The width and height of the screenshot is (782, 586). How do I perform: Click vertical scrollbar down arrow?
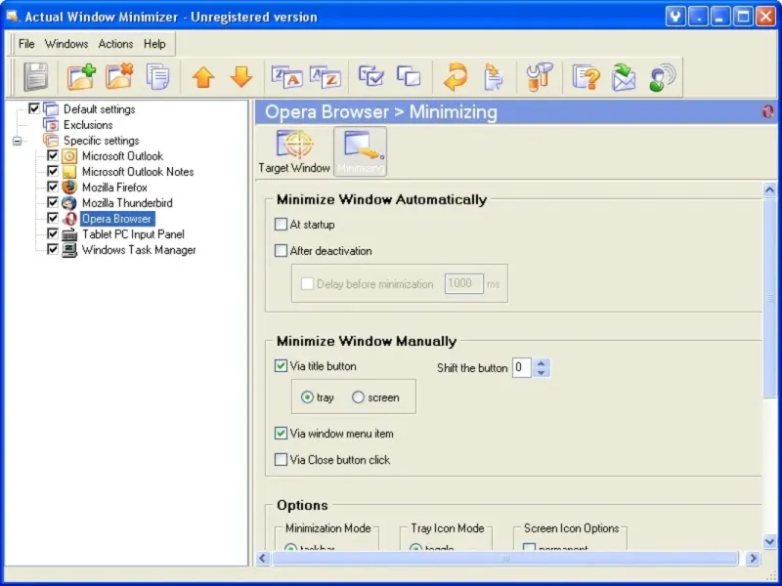[769, 542]
